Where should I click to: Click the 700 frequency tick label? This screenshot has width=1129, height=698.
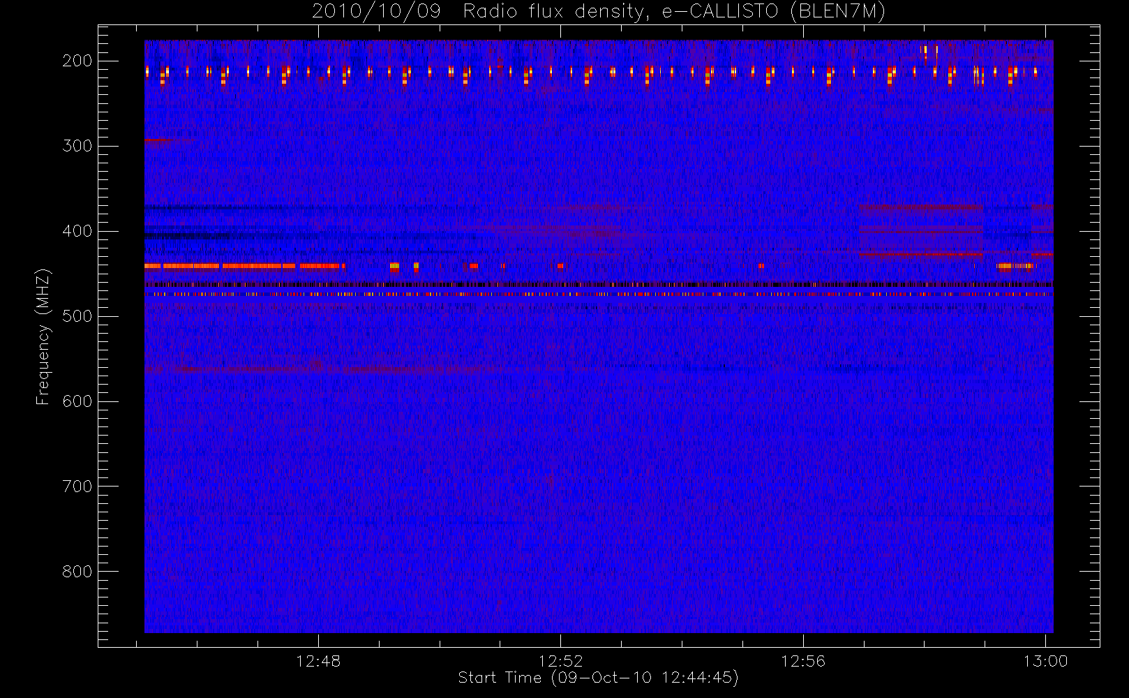tap(77, 487)
